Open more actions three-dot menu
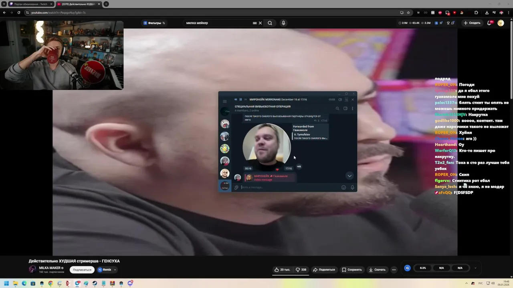The image size is (513, 288). (x=394, y=270)
